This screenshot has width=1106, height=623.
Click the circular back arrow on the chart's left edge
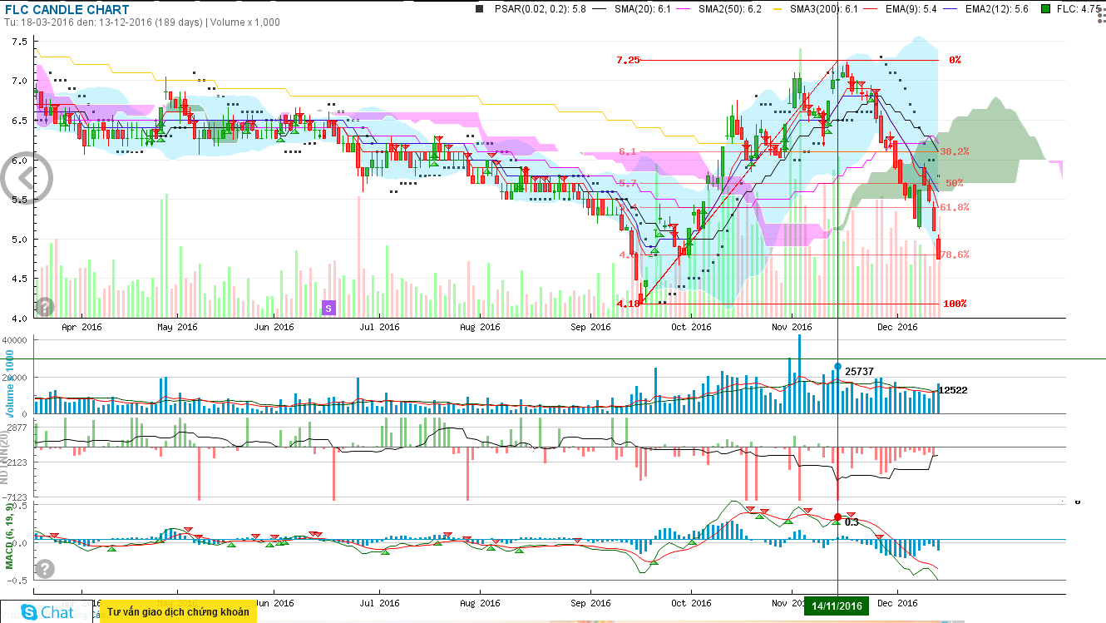pos(27,176)
